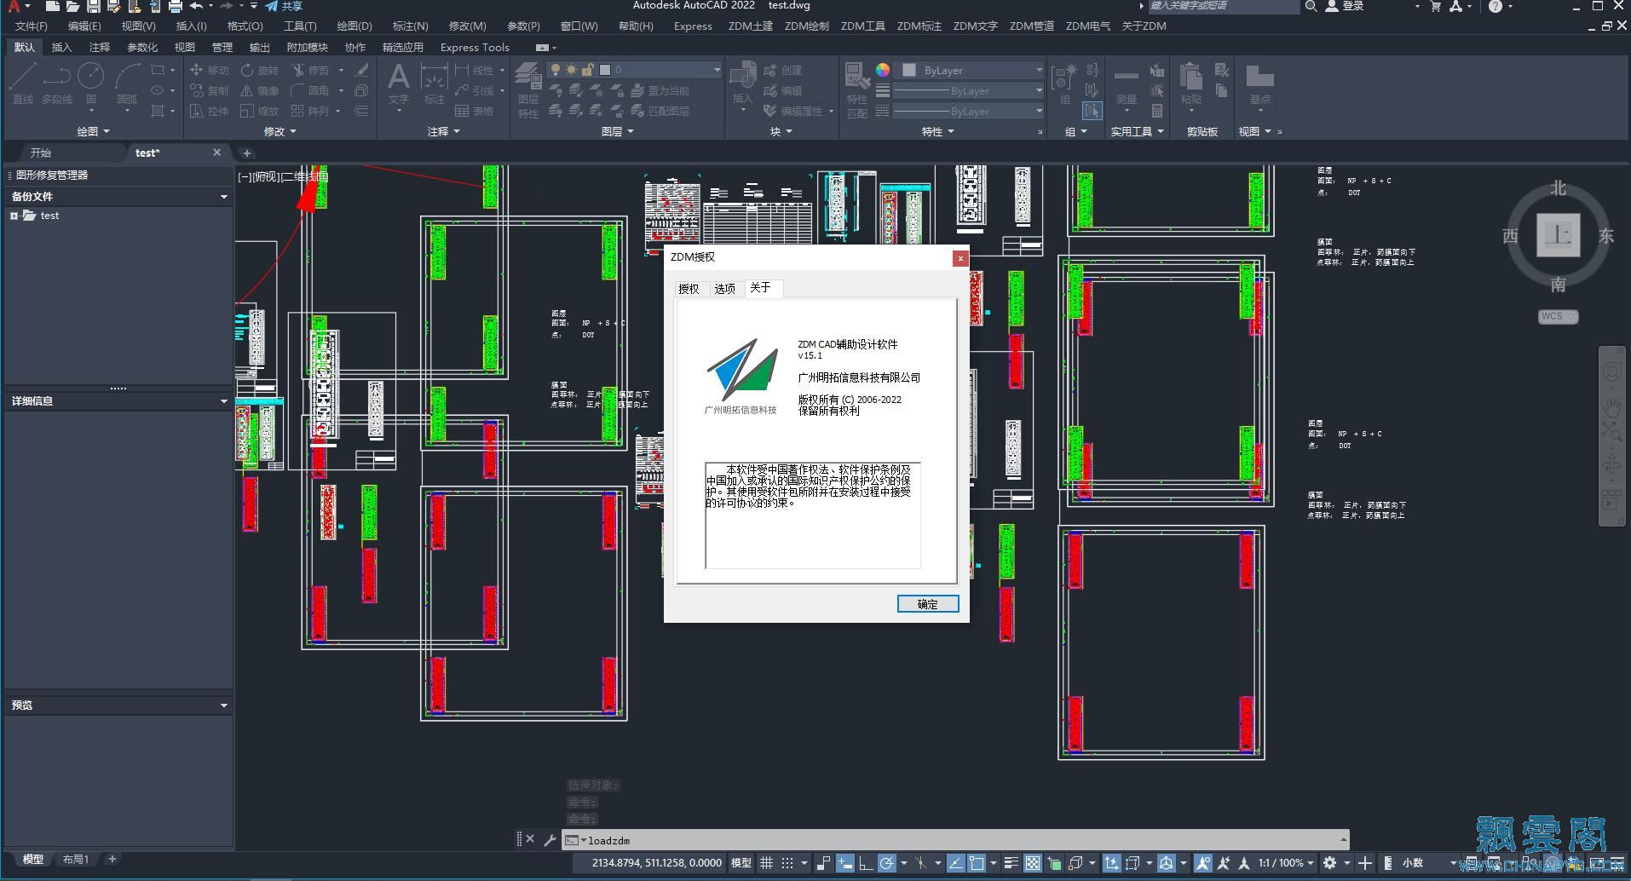Close the ZDM授权 dialog

[x=960, y=257]
